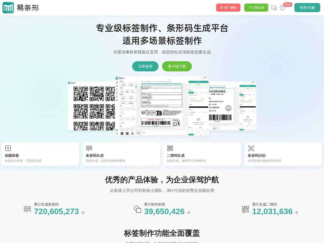Click the 累计生成二维码 label
324x243 pixels.
[265, 204]
